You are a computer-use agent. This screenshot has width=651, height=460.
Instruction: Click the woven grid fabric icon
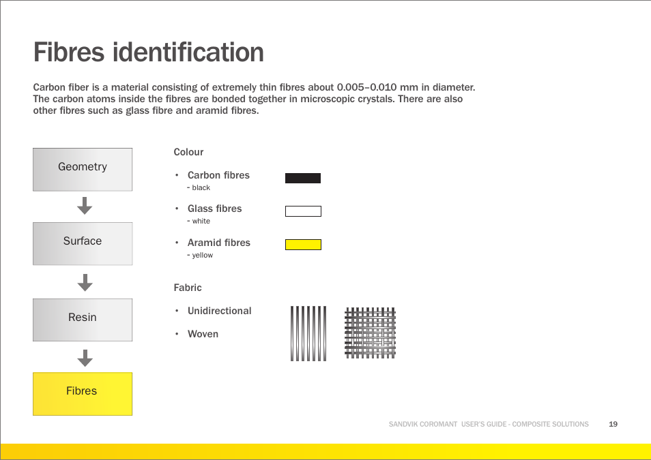[x=370, y=333]
